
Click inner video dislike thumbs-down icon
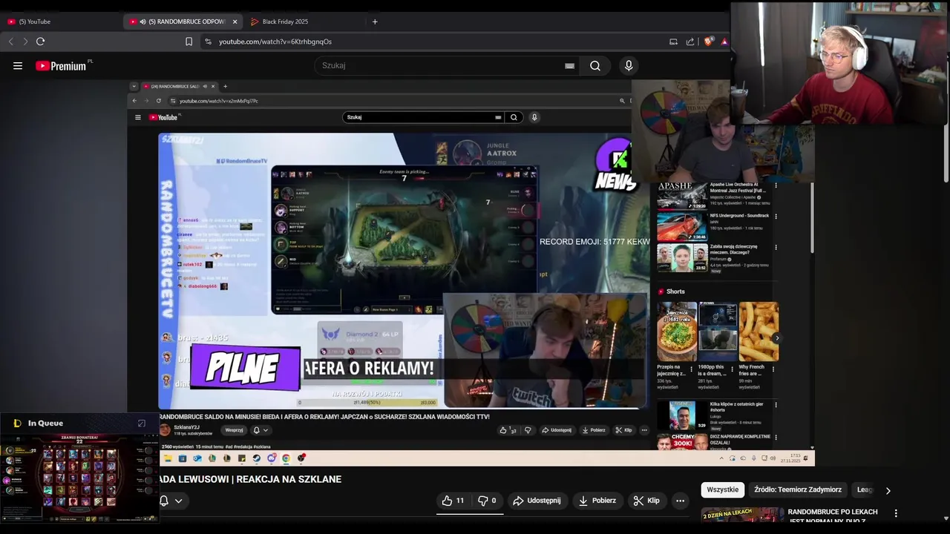(528, 430)
